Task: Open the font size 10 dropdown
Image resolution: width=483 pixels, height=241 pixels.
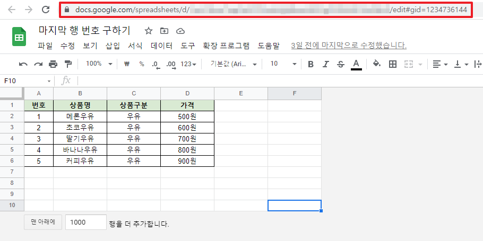Action: [283, 64]
